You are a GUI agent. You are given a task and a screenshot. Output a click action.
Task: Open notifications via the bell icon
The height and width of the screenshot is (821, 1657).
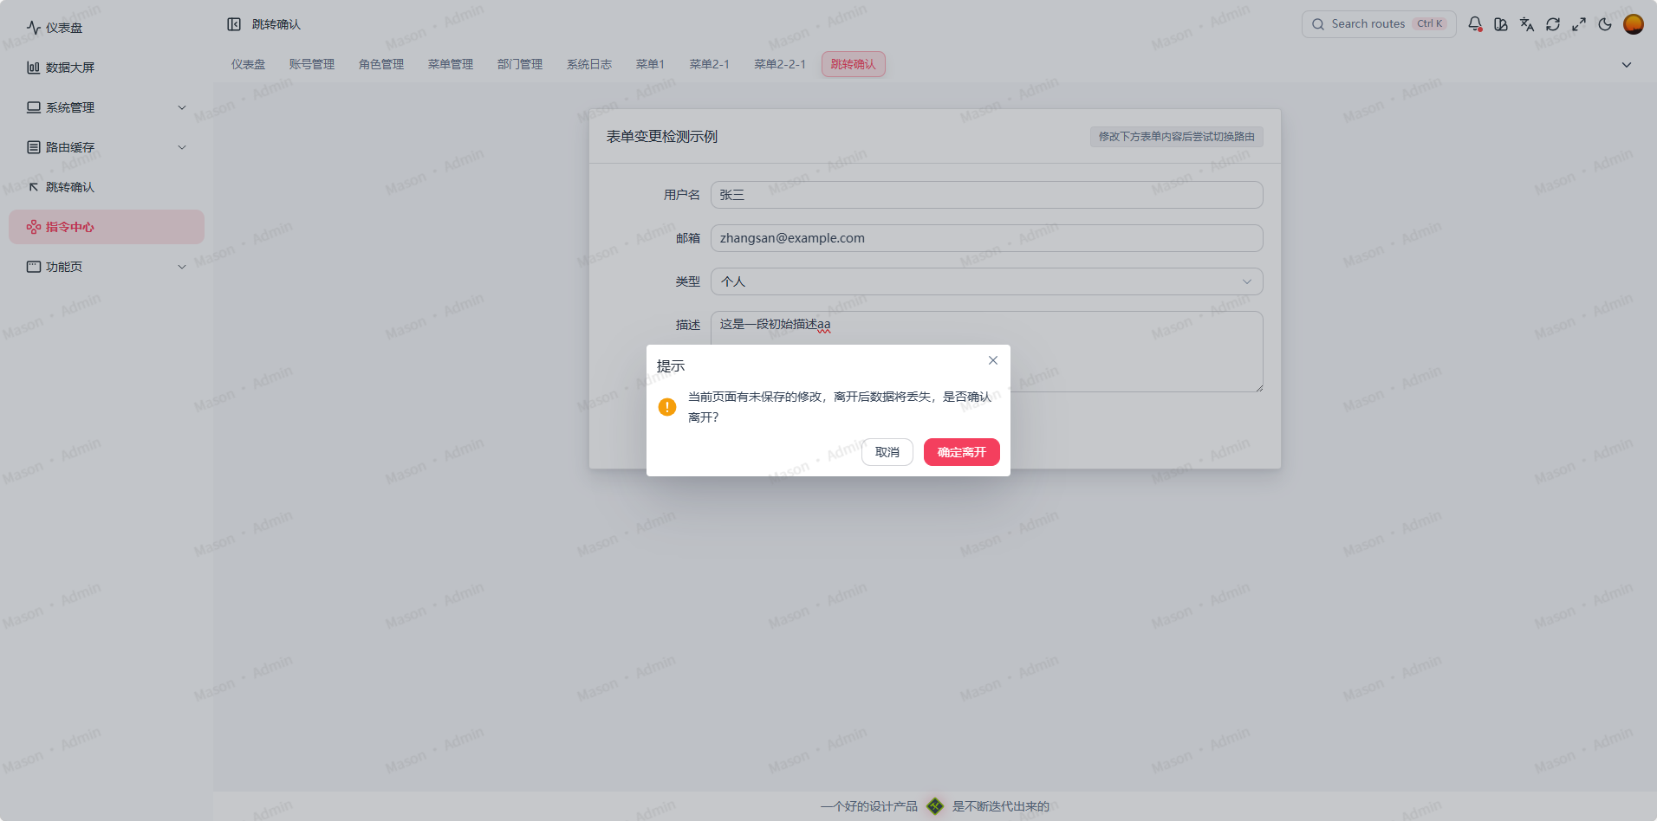1474,23
